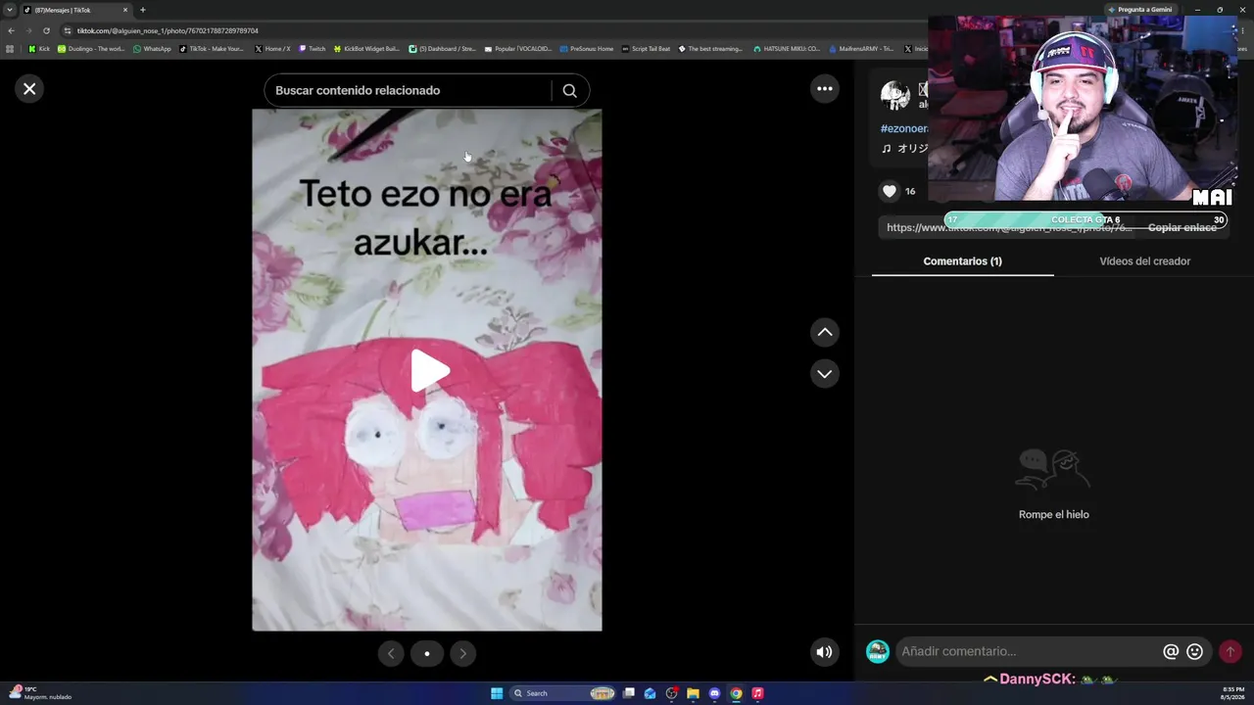This screenshot has width=1254, height=705.
Task: Go to the previous post with up arrow
Action: point(825,333)
